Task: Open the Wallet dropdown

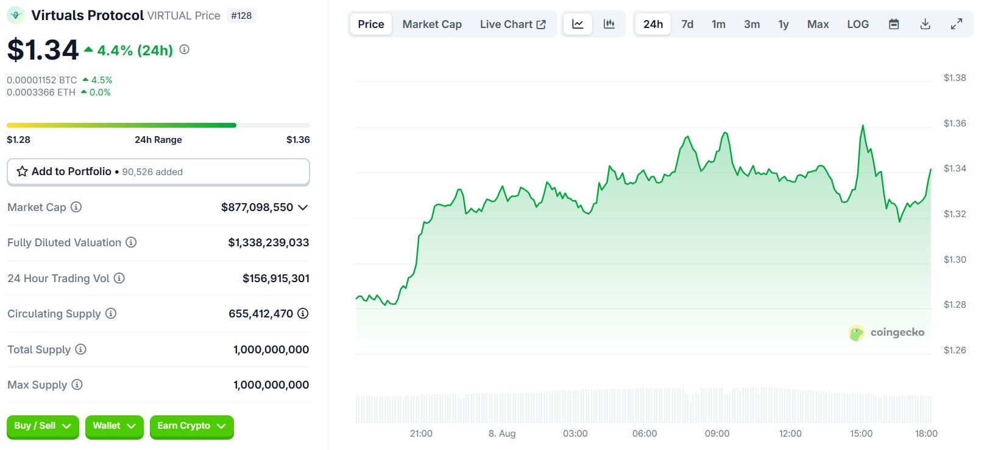Action: tap(115, 426)
